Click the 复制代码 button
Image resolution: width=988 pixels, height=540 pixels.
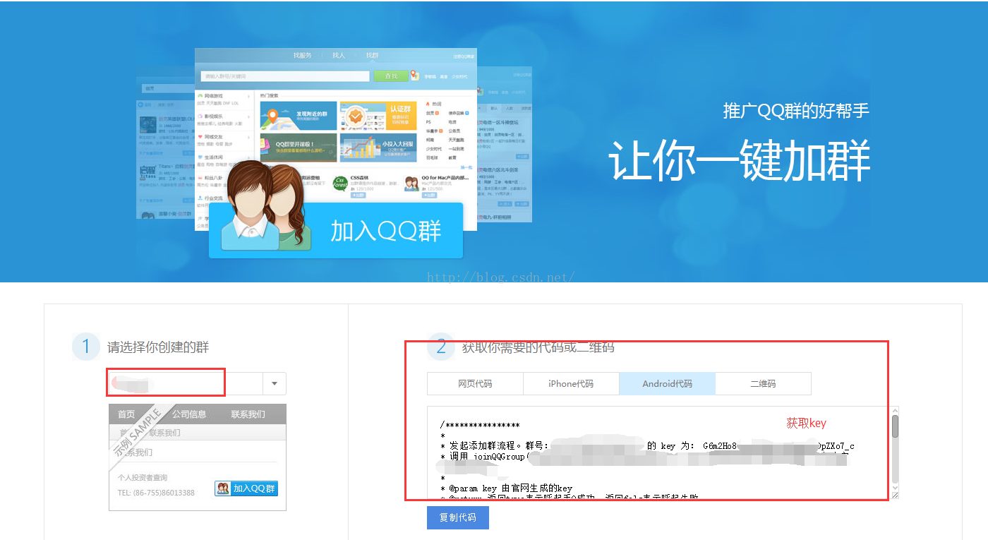[457, 517]
